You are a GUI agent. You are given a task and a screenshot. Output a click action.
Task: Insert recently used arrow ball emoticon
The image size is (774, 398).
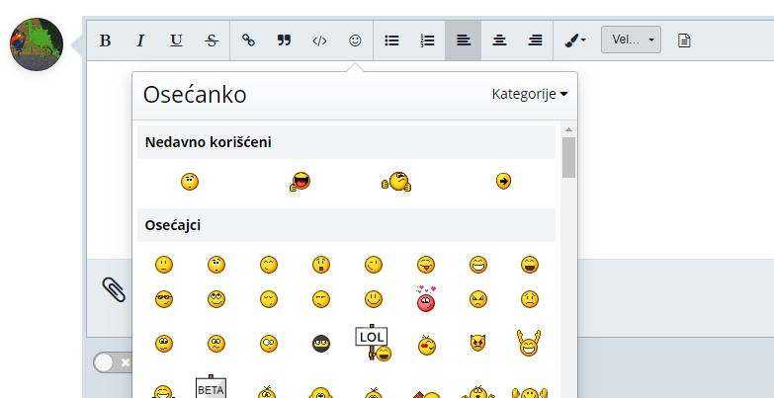pos(503,182)
